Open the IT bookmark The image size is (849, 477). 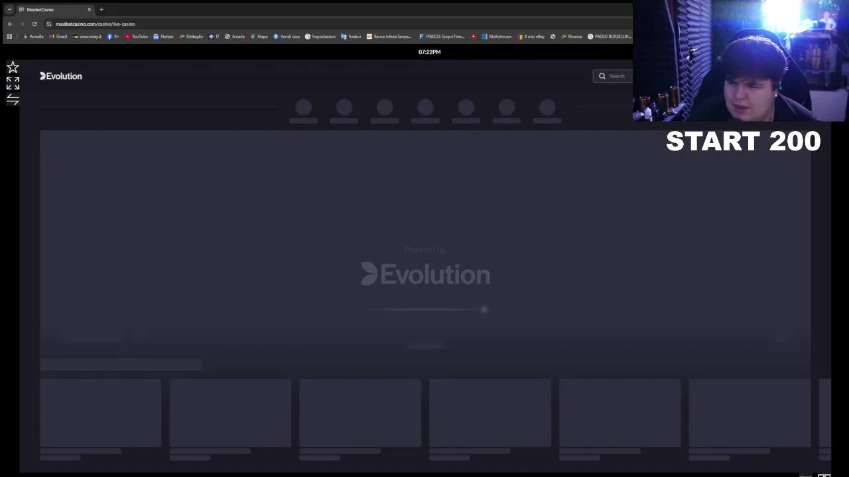tap(214, 36)
